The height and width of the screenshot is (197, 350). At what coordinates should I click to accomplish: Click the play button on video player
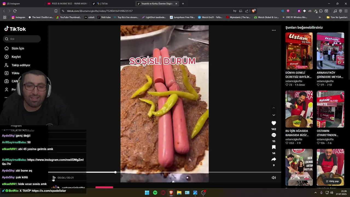point(54,178)
